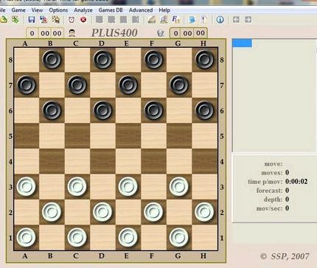Select the white checker on A3
Screen dimensions: 317x268
(26, 186)
